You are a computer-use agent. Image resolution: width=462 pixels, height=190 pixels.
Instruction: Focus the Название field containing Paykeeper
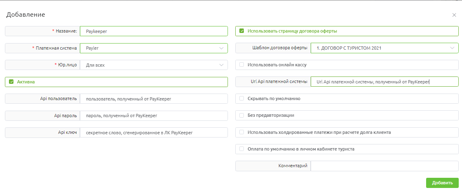click(154, 31)
